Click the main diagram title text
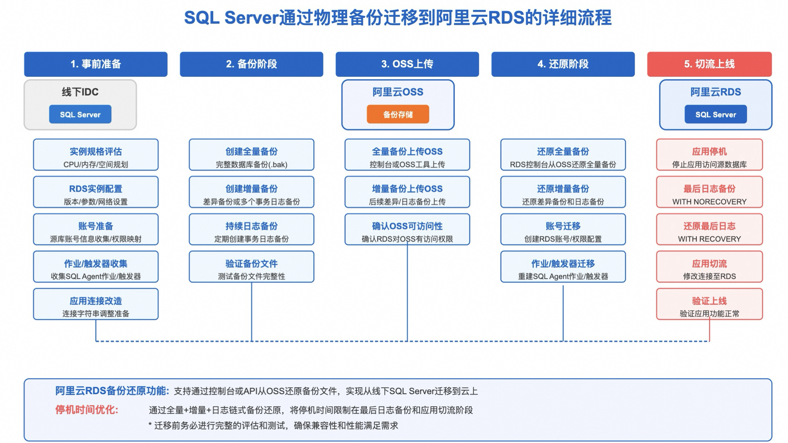This screenshot has width=788, height=443. tap(398, 18)
